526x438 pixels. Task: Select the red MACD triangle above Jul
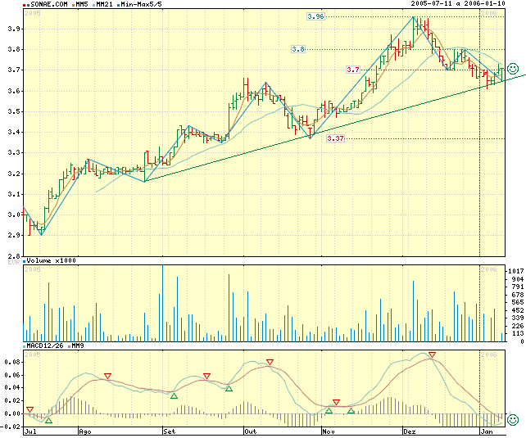point(29,409)
